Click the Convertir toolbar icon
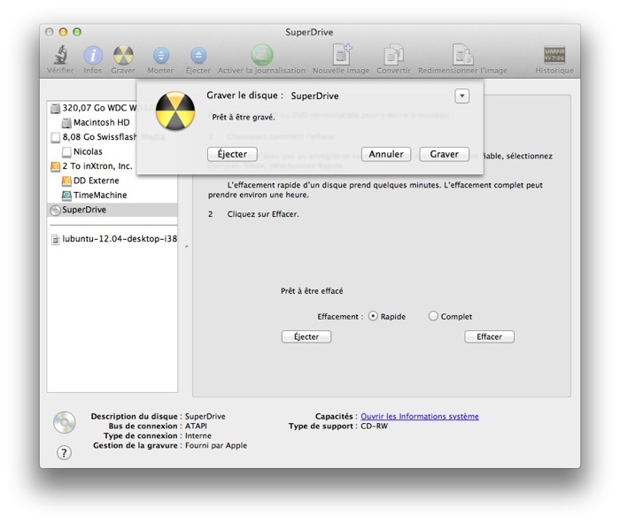 point(393,55)
